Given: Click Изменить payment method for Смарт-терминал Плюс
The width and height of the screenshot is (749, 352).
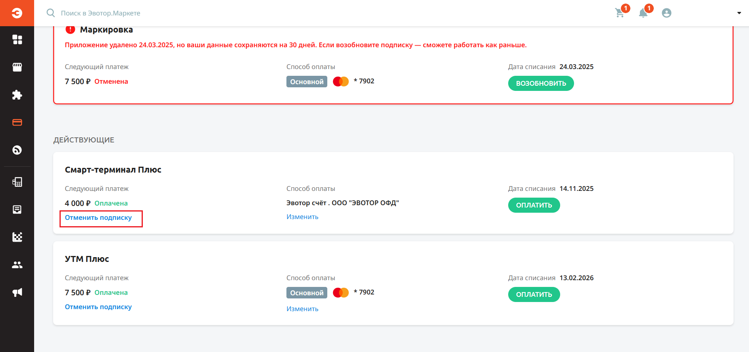Looking at the screenshot, I should [x=302, y=217].
